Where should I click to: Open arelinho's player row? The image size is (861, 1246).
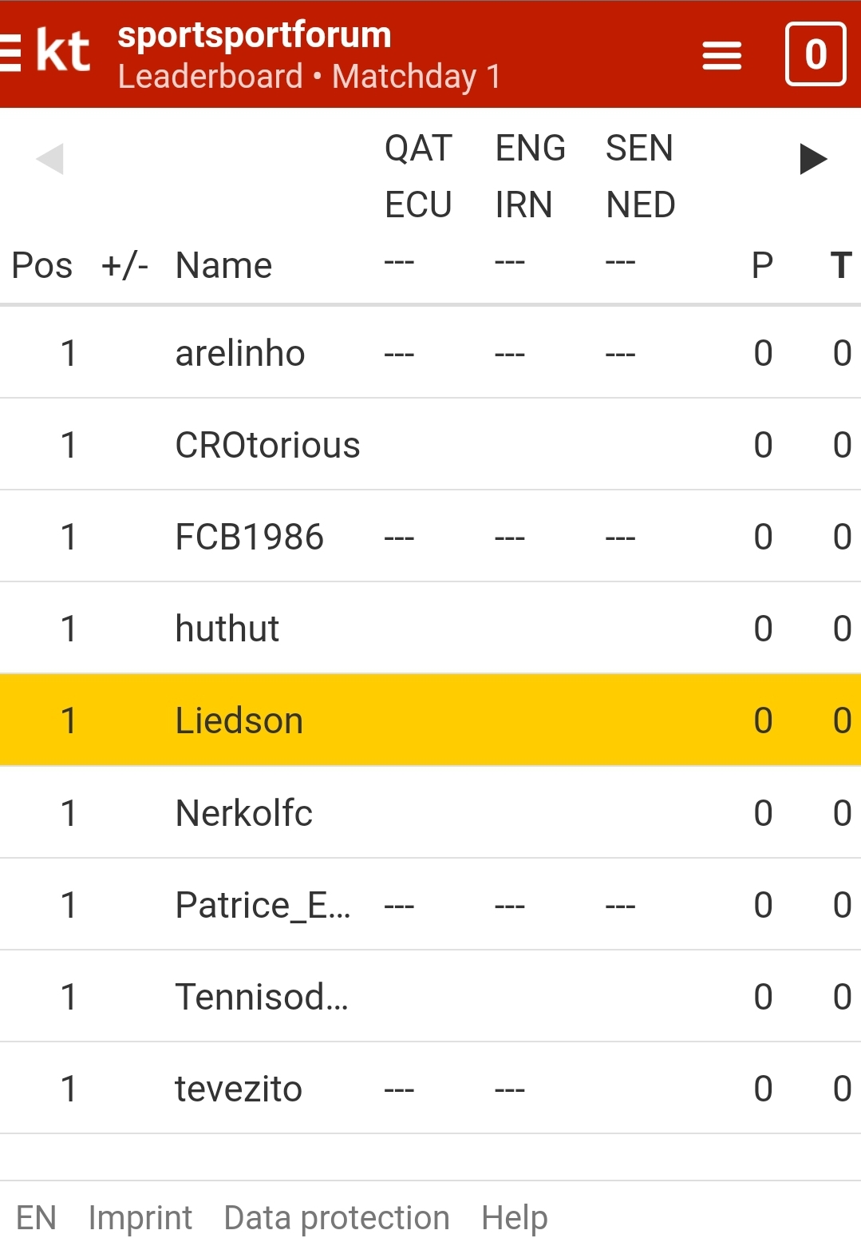pos(430,352)
